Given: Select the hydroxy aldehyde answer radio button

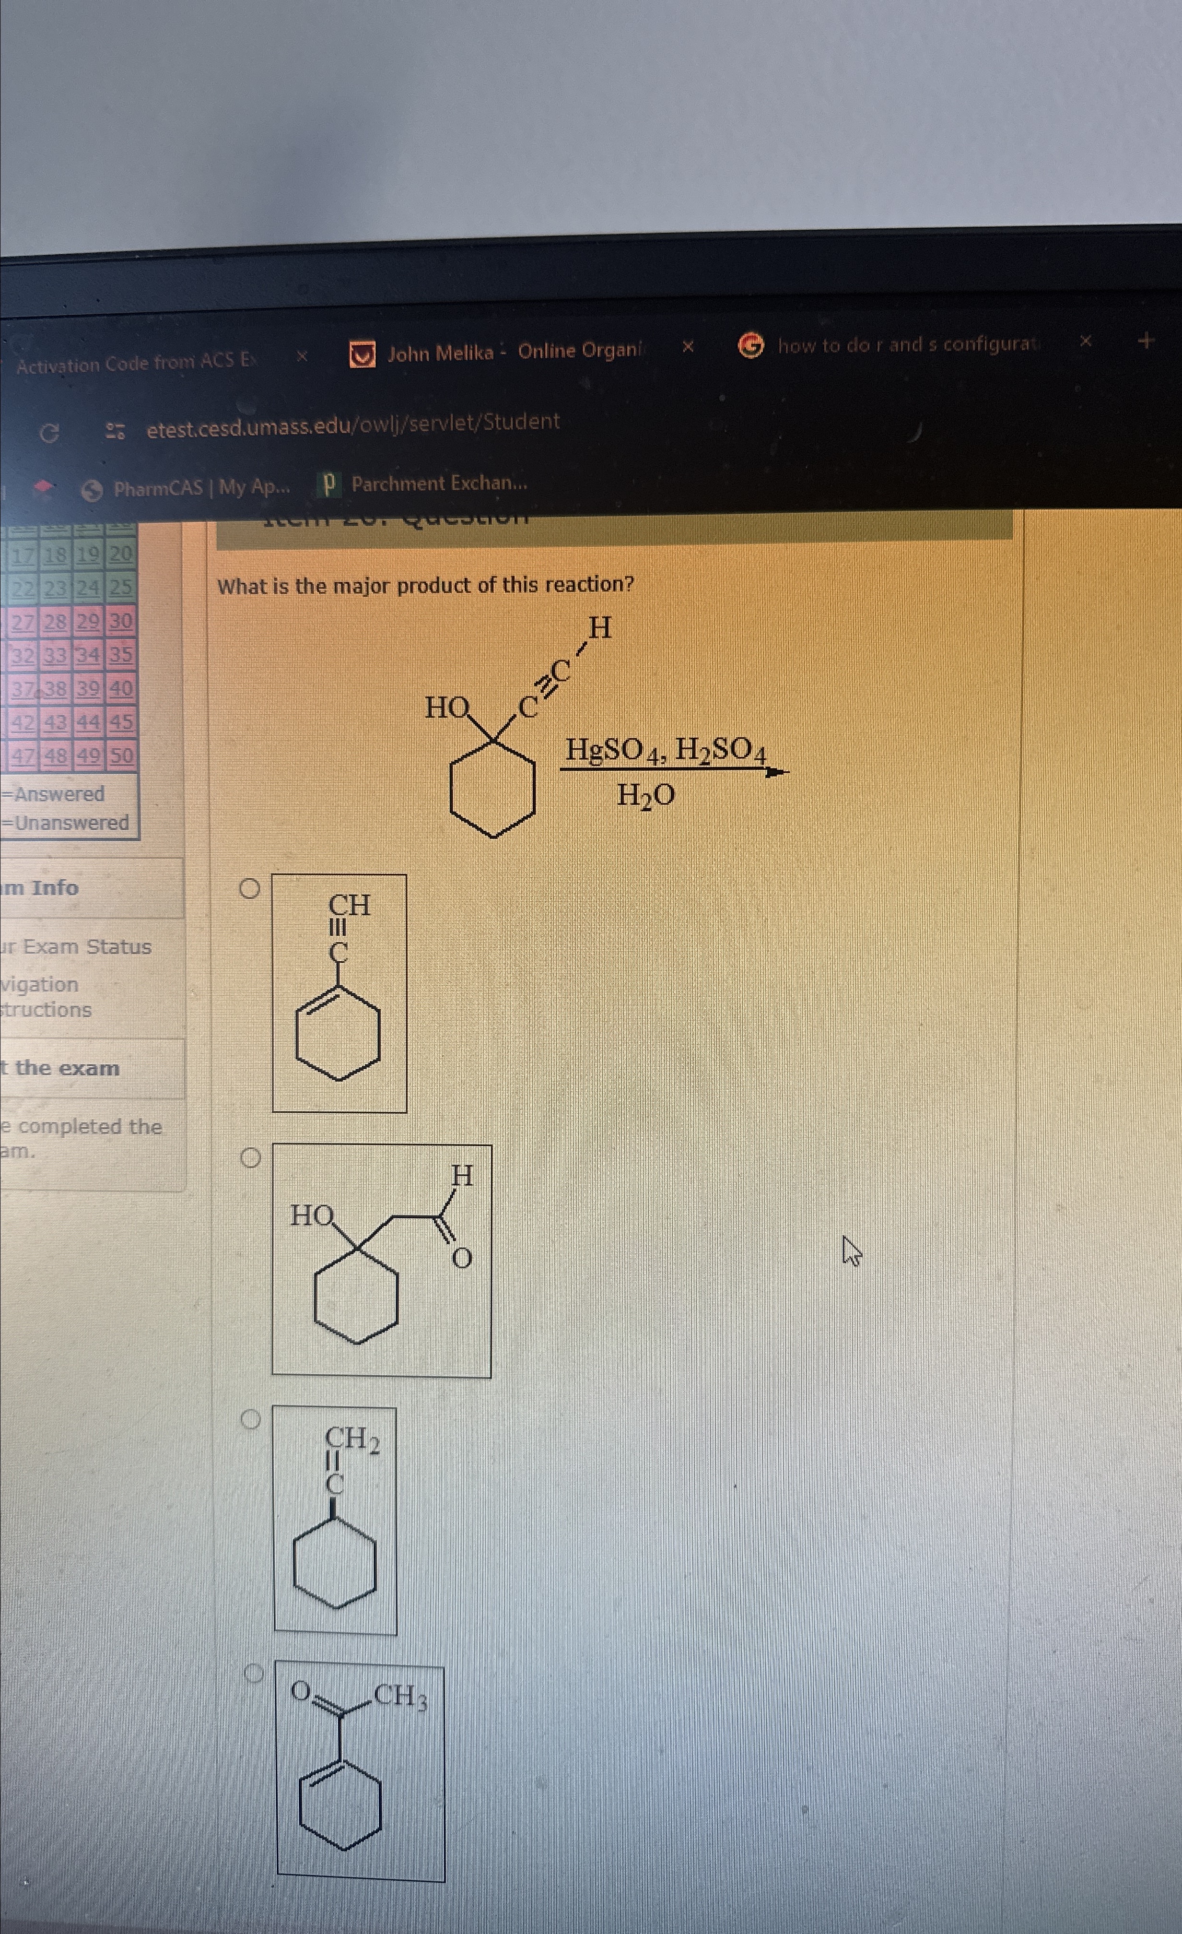Looking at the screenshot, I should pyautogui.click(x=250, y=1158).
